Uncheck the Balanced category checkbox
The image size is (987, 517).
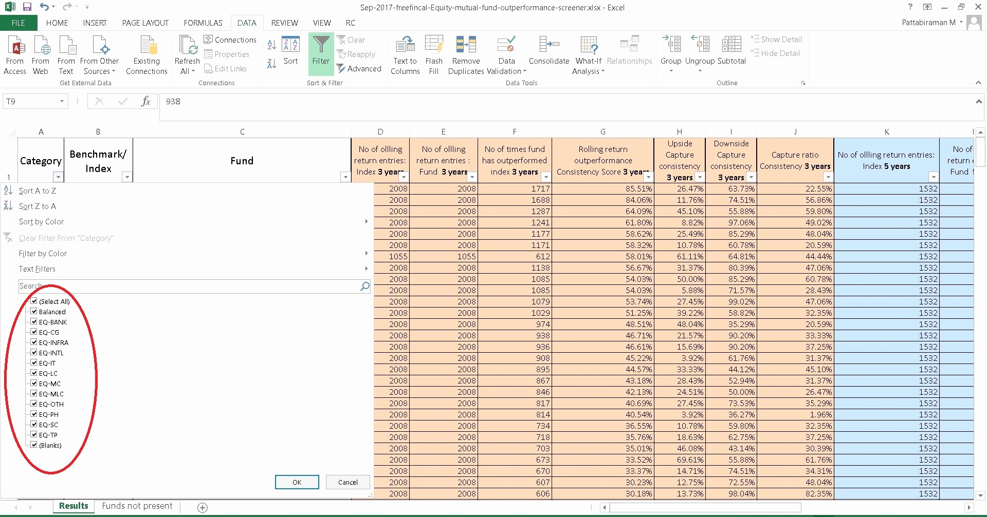click(34, 312)
